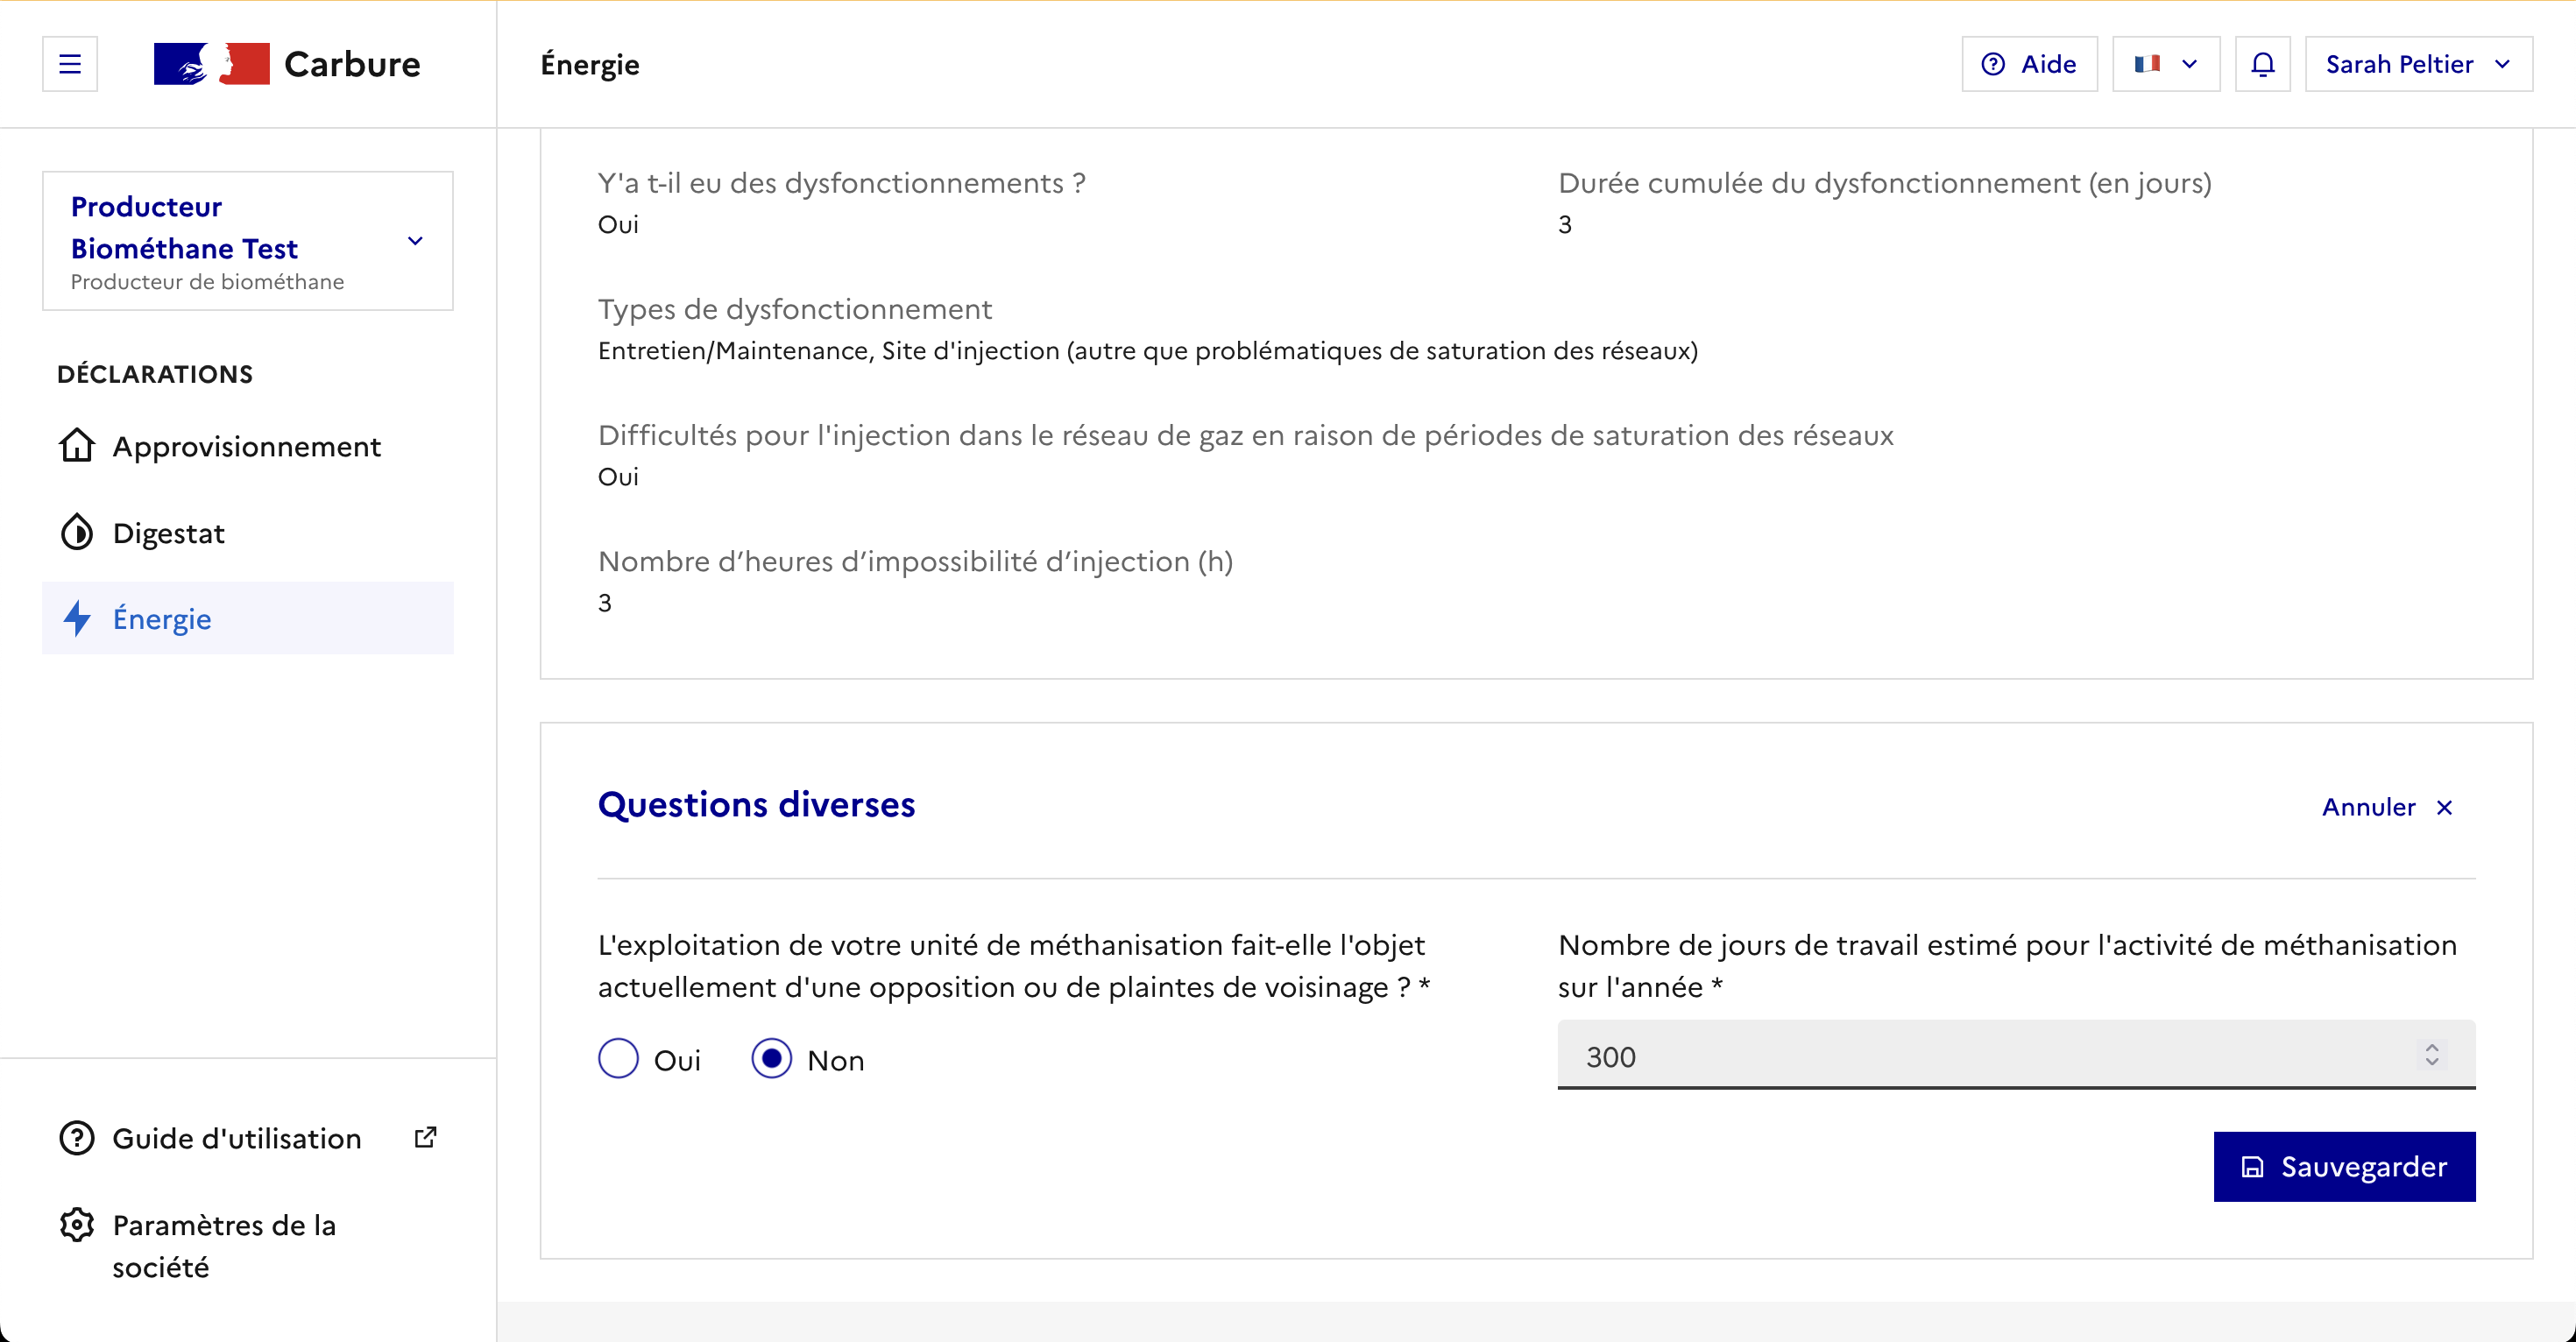The height and width of the screenshot is (1342, 2576).
Task: Open the Digestat section
Action: click(168, 533)
